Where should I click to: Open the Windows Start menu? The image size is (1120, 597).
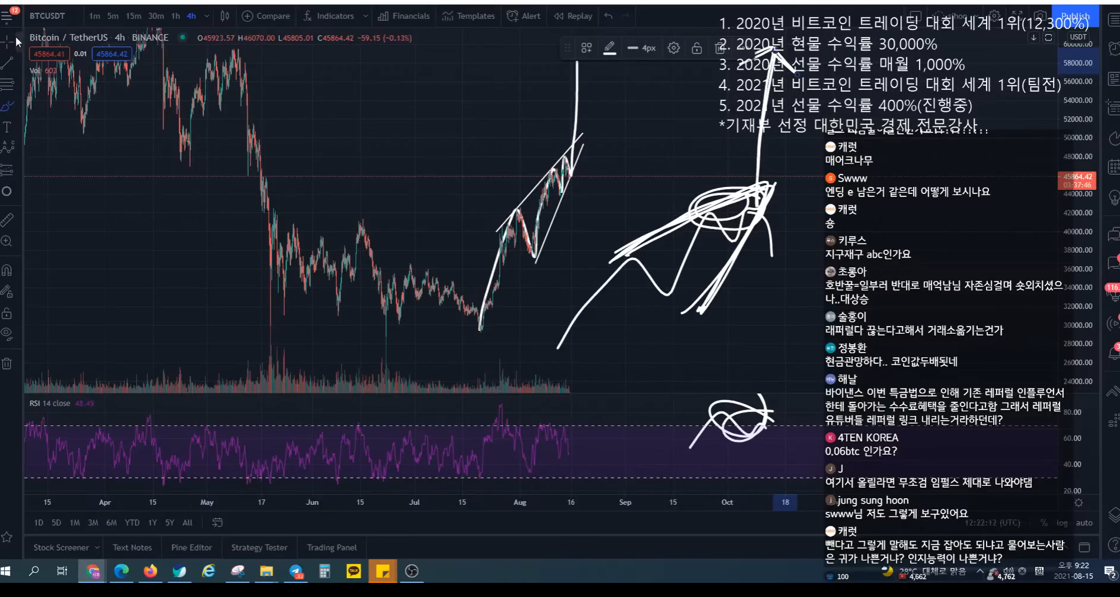click(6, 571)
